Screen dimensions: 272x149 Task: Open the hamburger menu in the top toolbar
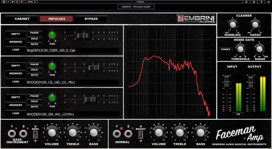4,2
